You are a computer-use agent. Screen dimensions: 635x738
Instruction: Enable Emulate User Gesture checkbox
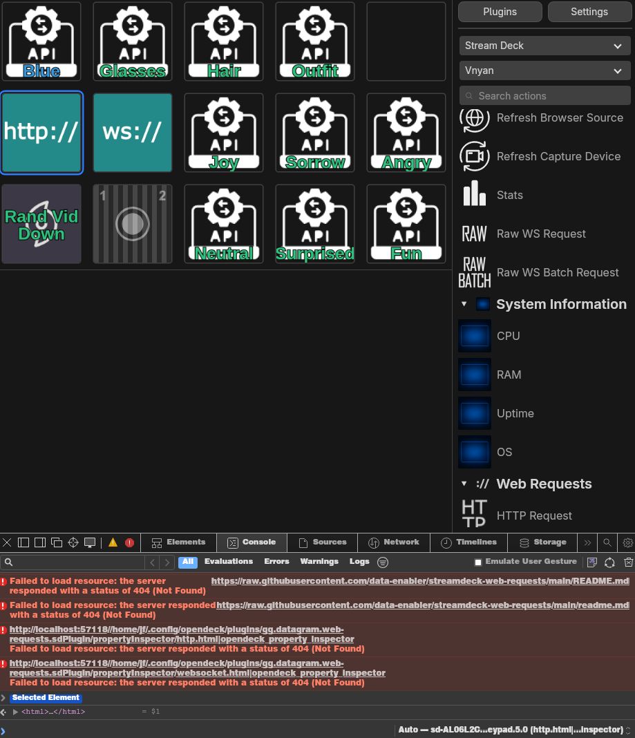(477, 562)
